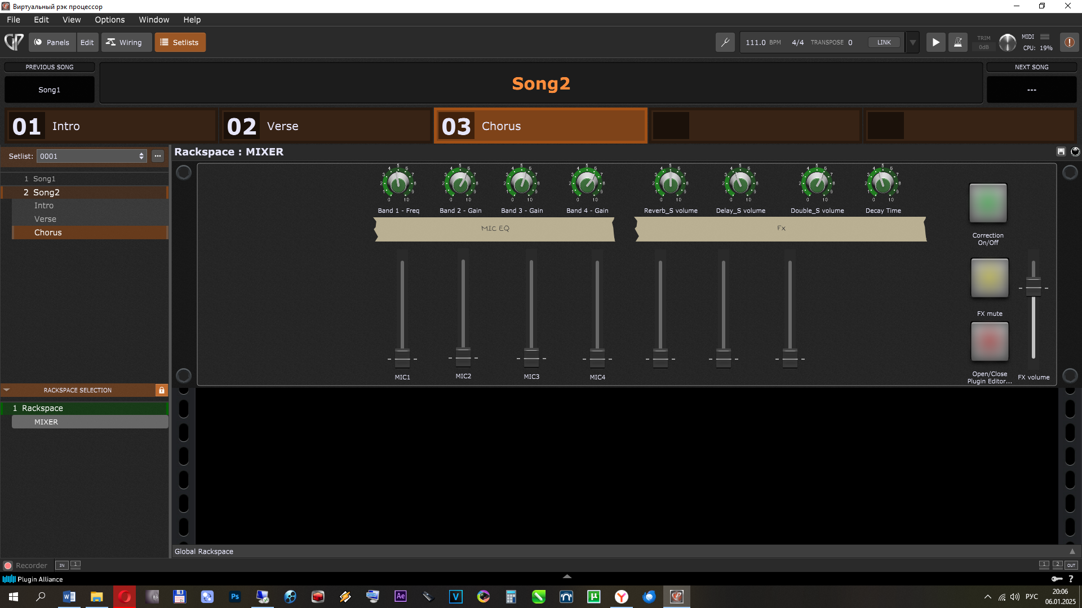
Task: Open After Effects from the taskbar
Action: pos(401,597)
